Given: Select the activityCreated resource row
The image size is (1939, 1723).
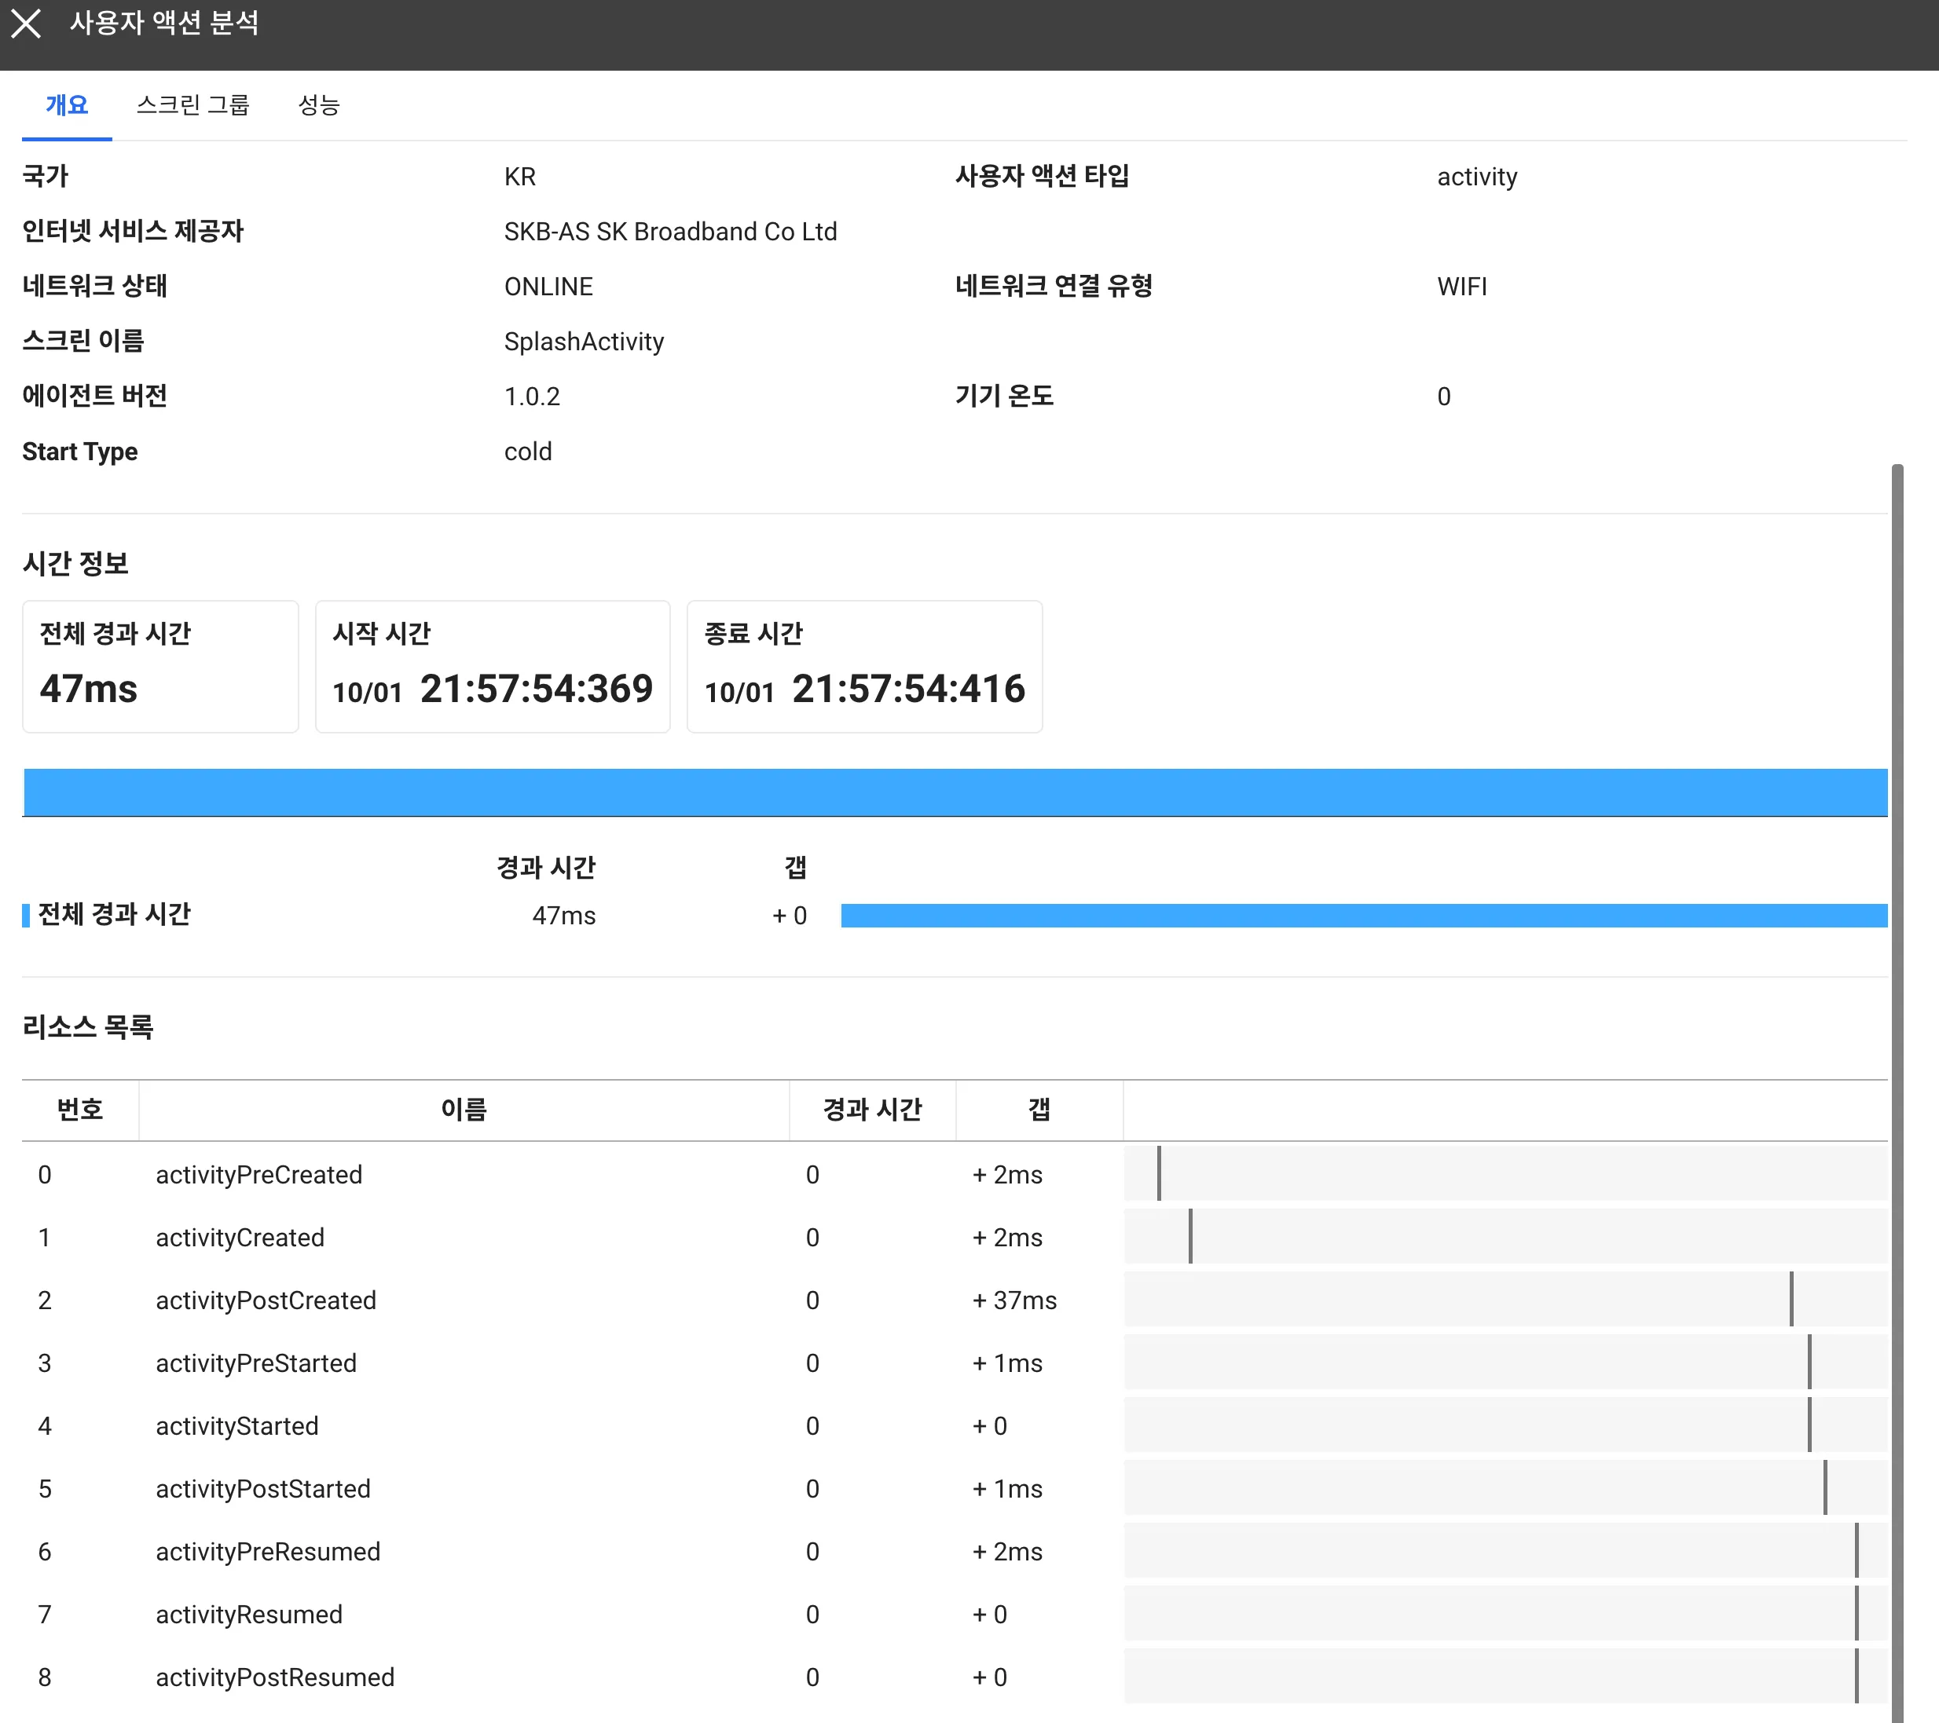Looking at the screenshot, I should click(x=240, y=1238).
